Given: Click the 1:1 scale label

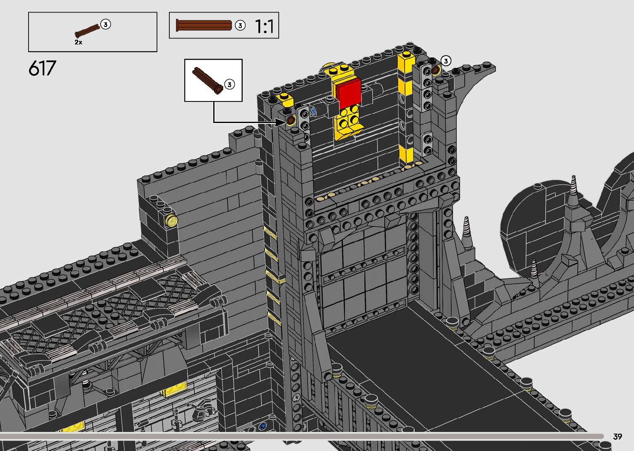Looking at the screenshot, I should click(264, 27).
